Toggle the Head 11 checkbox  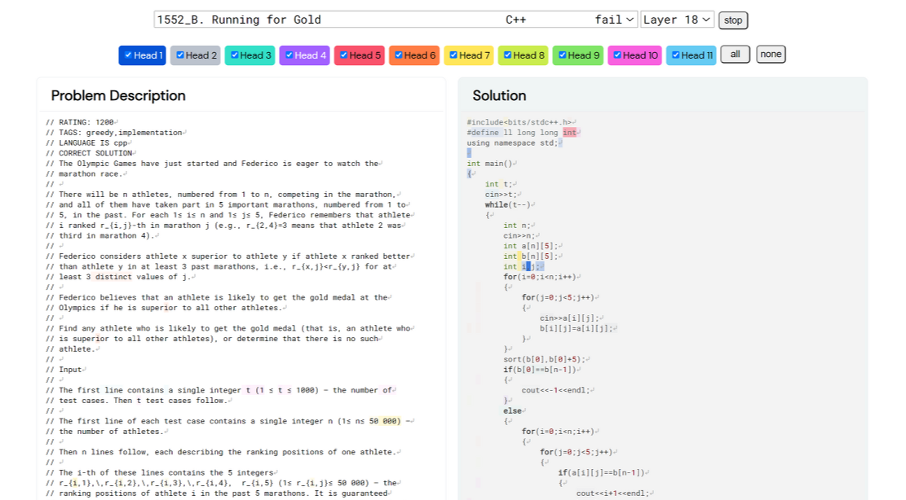[x=675, y=55]
